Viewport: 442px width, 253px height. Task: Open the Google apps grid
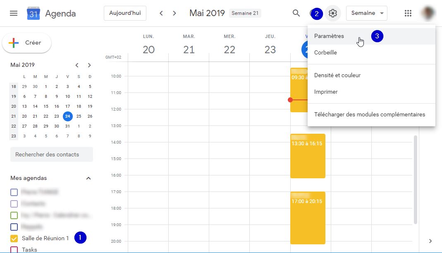408,13
